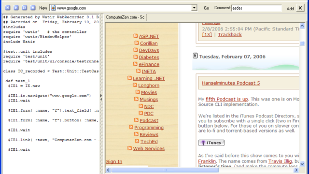Click RSS icon next to NDC
The height and width of the screenshot is (174, 309).
pyautogui.click(x=140, y=106)
